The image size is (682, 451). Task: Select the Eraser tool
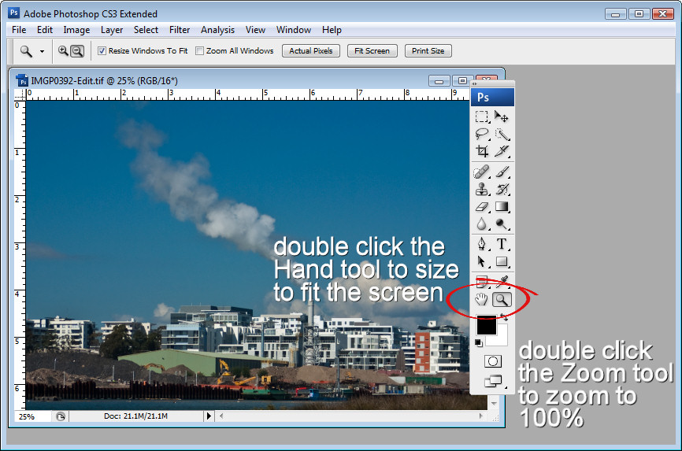click(481, 206)
